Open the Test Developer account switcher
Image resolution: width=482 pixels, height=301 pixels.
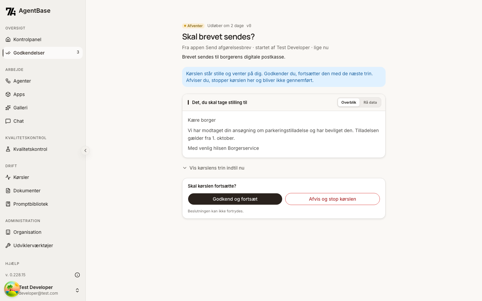point(77,290)
